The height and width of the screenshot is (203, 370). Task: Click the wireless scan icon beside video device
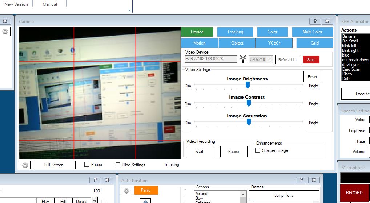click(243, 59)
